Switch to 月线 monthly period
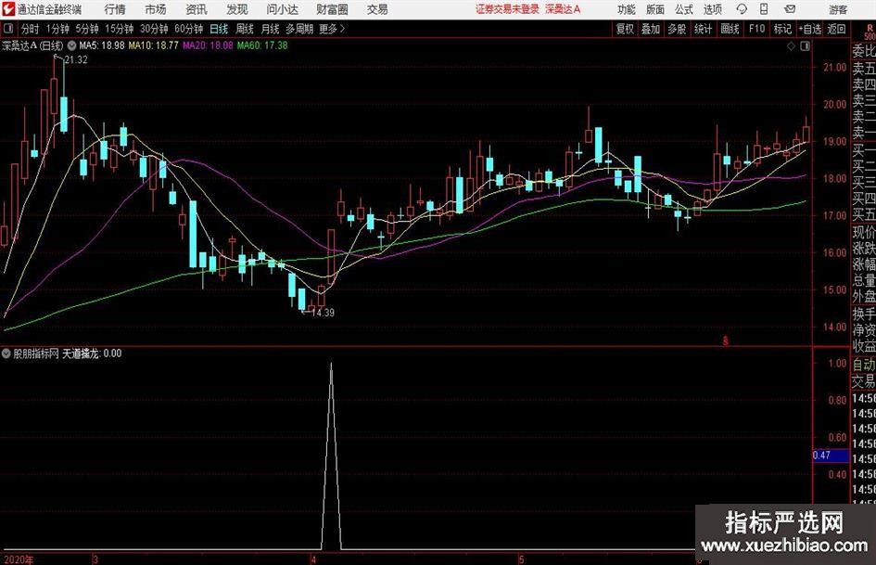This screenshot has width=876, height=565. point(270,29)
